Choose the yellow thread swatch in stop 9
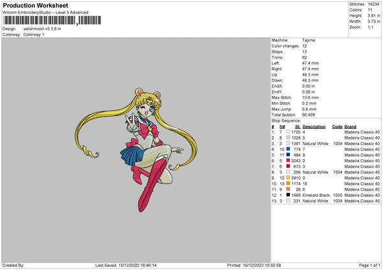Screen dimensions: 383x270 pyautogui.click(x=289, y=178)
